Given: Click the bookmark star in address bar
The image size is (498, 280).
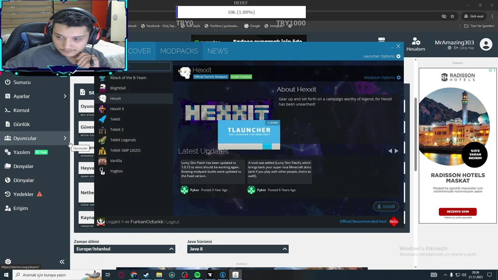Looking at the screenshot, I should pyautogui.click(x=452, y=16).
